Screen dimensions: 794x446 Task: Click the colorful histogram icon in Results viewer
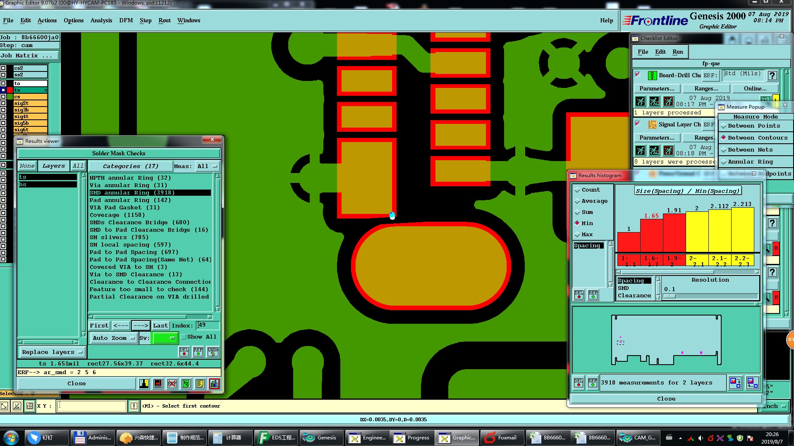pyautogui.click(x=214, y=384)
